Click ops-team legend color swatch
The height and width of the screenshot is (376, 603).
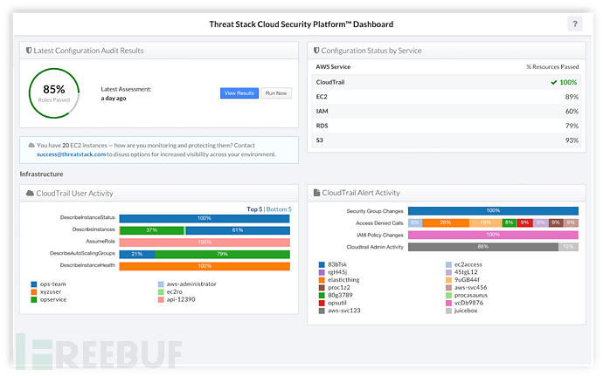point(34,284)
